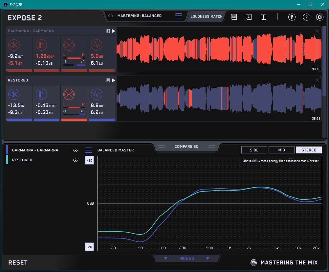This screenshot has width=329, height=272.
Task: Collapse the EQ panel with Hide EQ
Action: [x=186, y=259]
